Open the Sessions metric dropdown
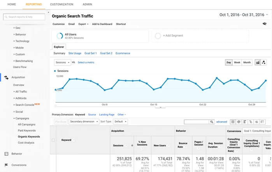Viewport: 272px width, 172px height. pos(63,63)
